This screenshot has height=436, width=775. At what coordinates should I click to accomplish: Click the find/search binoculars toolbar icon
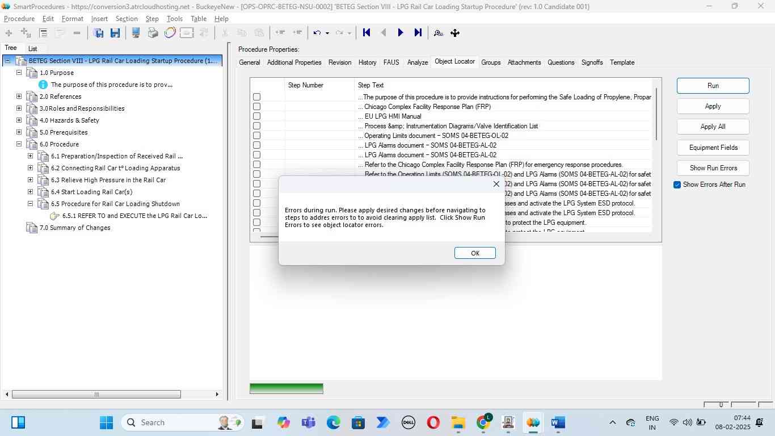[439, 33]
